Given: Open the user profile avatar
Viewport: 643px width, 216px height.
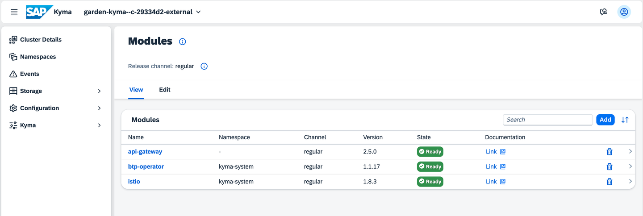Looking at the screenshot, I should tap(624, 12).
